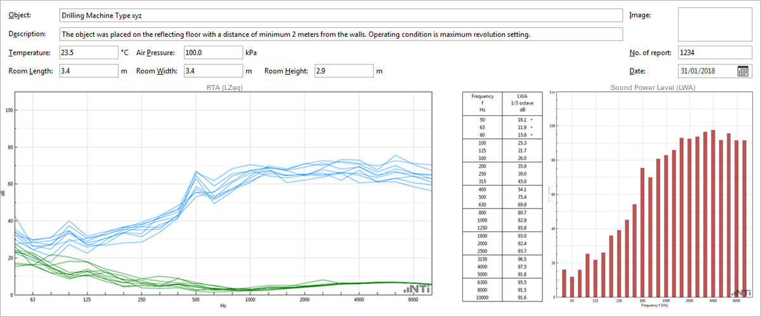761x317 pixels.
Task: Click the Room Width field
Action: (213, 71)
